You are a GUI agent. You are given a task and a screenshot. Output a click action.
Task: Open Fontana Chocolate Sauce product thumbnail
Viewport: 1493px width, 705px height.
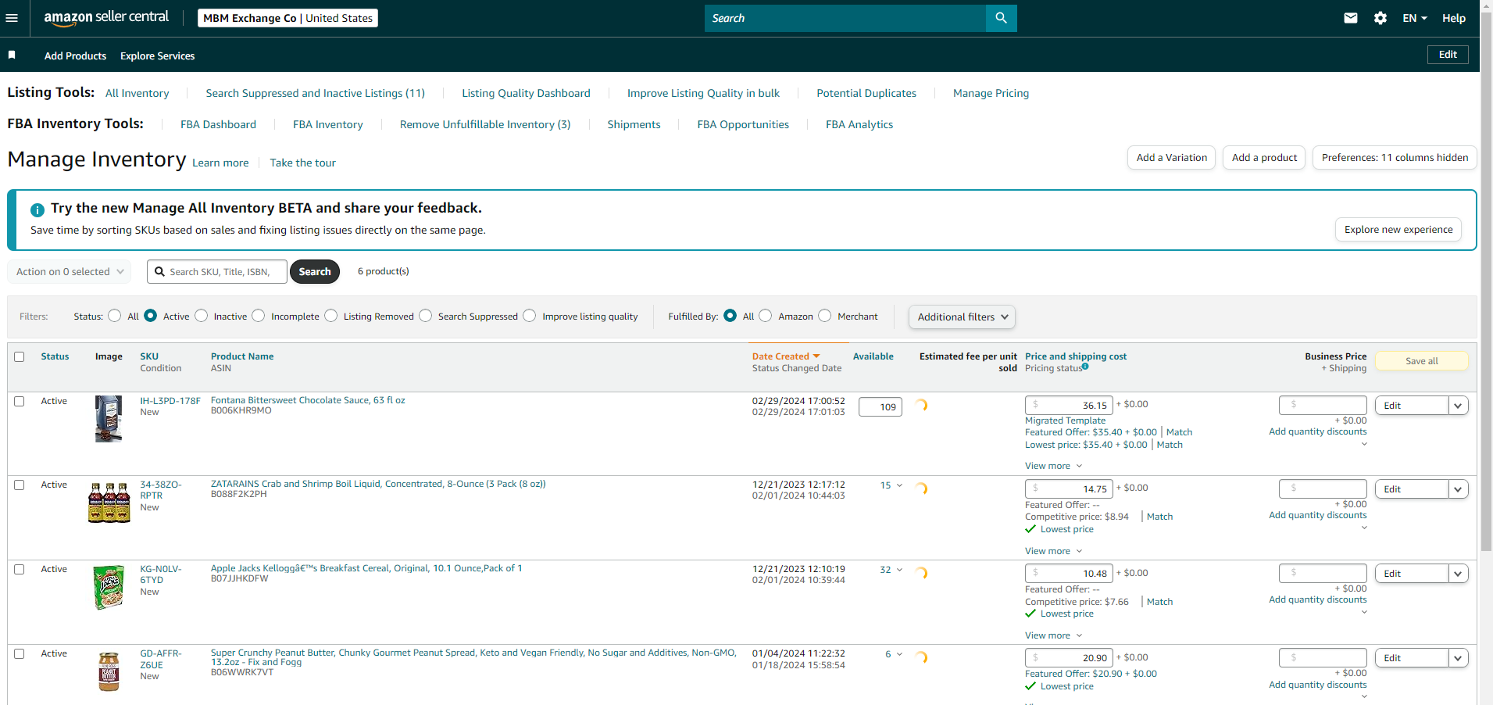point(109,418)
